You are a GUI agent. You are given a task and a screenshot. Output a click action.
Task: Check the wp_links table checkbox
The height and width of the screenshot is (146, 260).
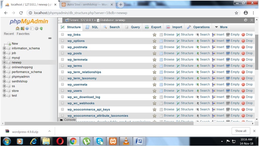(63, 35)
